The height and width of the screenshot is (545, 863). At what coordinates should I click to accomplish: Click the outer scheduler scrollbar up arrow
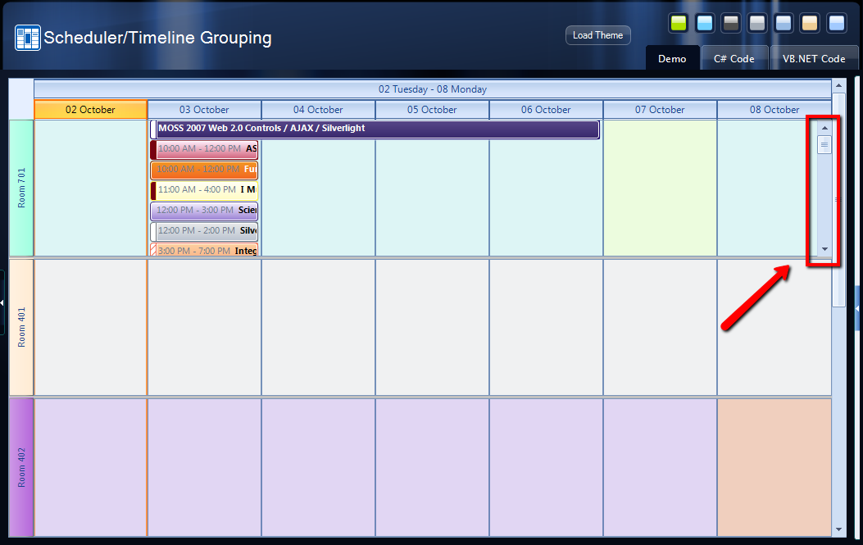pyautogui.click(x=838, y=85)
